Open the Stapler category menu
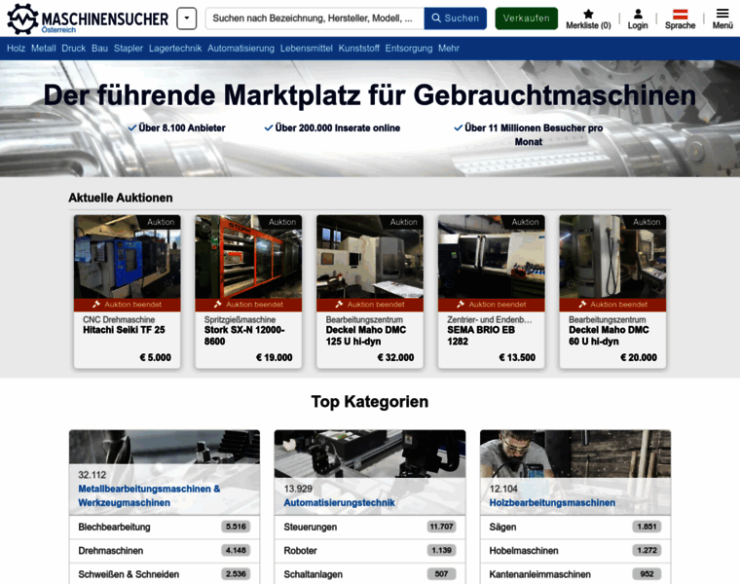 coord(129,48)
